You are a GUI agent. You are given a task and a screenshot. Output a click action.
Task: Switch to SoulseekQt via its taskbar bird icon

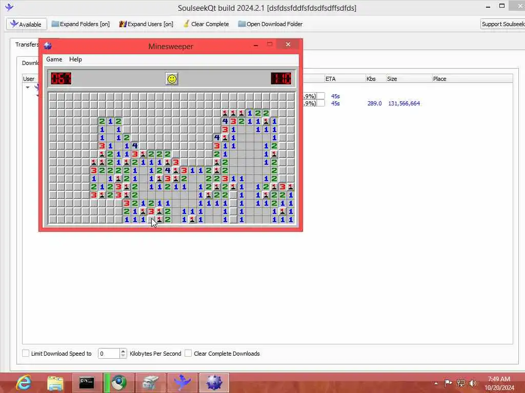(x=183, y=383)
